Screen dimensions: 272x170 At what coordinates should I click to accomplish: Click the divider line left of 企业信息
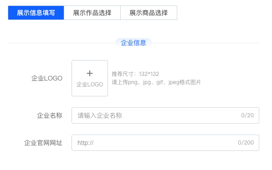(x=62, y=43)
